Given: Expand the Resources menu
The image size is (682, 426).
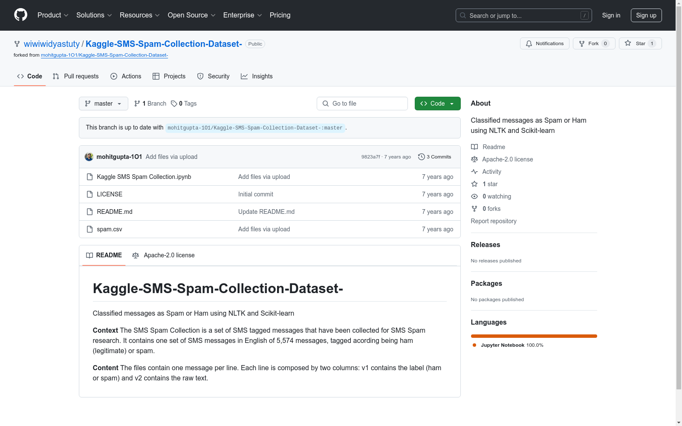Looking at the screenshot, I should tap(140, 15).
